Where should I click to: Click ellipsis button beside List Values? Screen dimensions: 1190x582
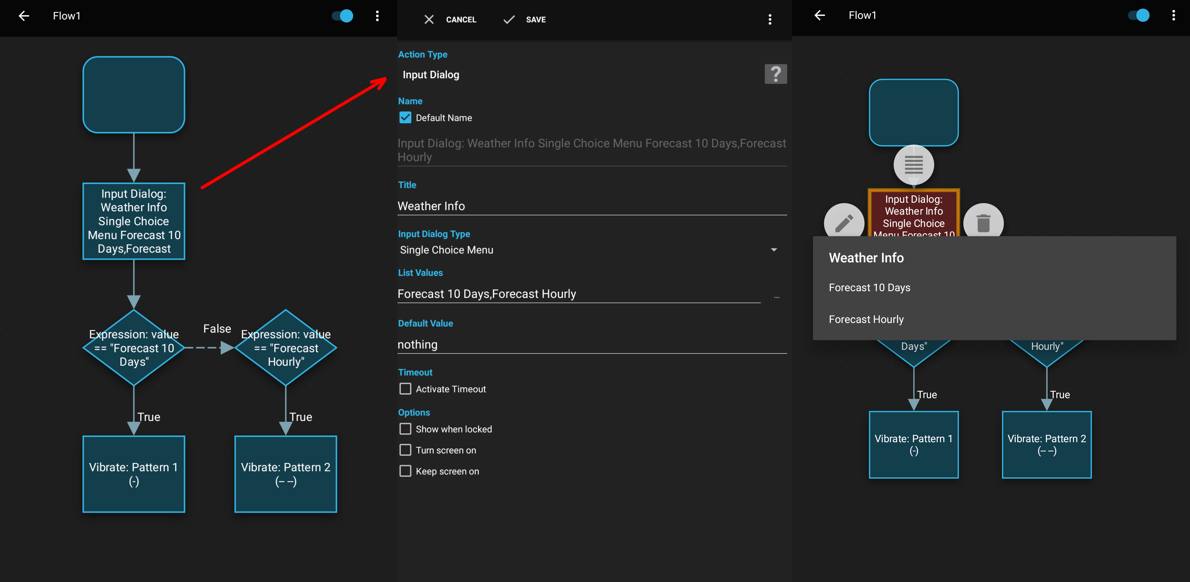[x=777, y=297]
